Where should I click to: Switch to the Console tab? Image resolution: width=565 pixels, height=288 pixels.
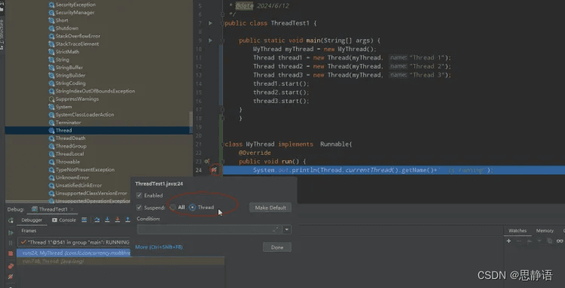point(64,220)
